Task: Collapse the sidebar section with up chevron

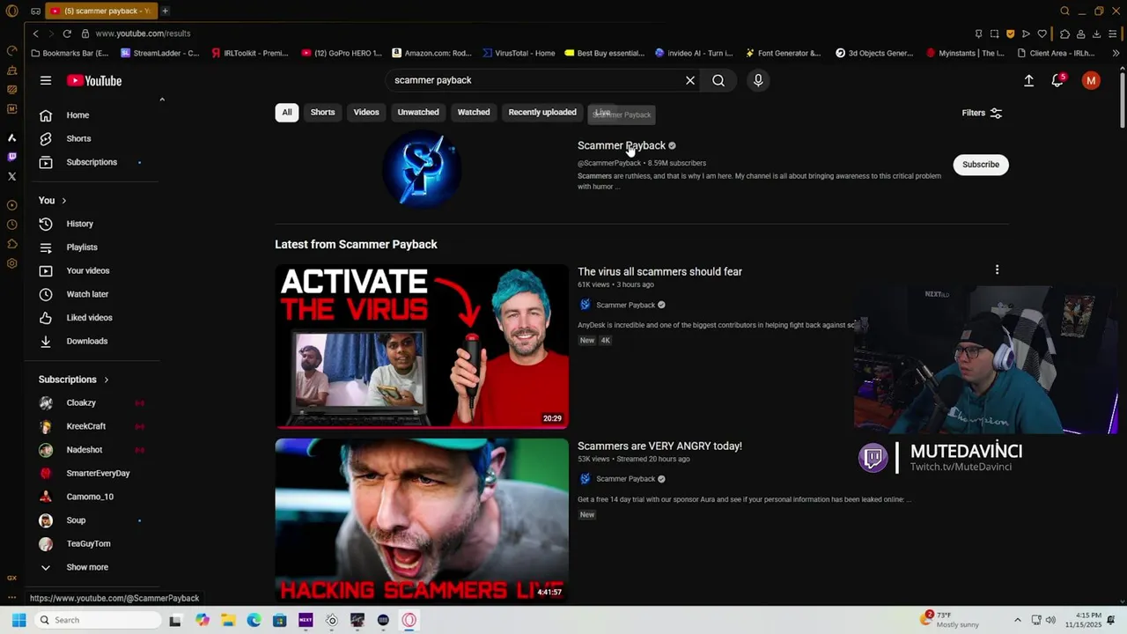Action: 162,100
